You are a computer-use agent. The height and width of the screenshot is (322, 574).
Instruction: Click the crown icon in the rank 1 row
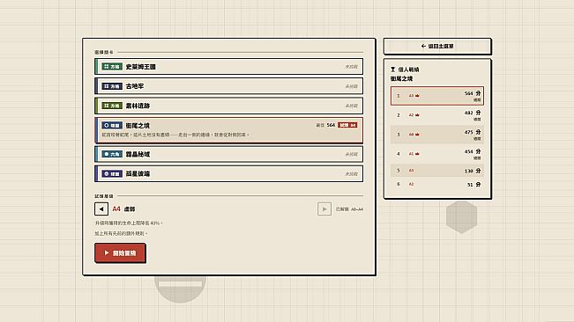click(x=417, y=96)
